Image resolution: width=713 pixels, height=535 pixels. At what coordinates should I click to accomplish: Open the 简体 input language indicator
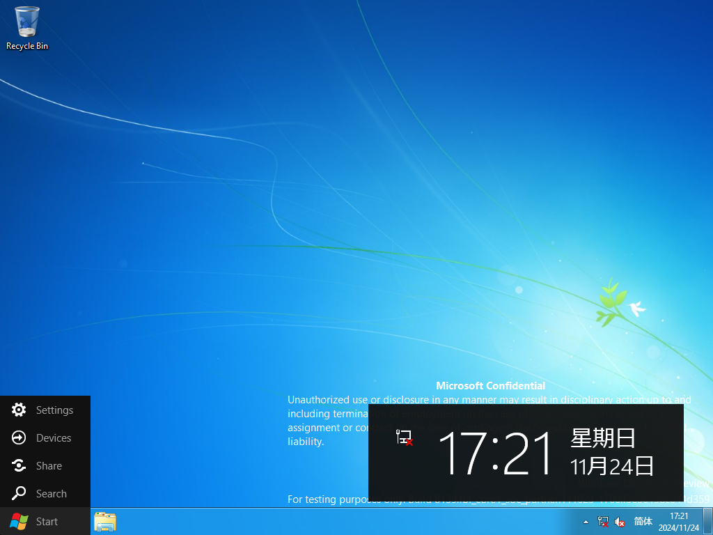(643, 521)
